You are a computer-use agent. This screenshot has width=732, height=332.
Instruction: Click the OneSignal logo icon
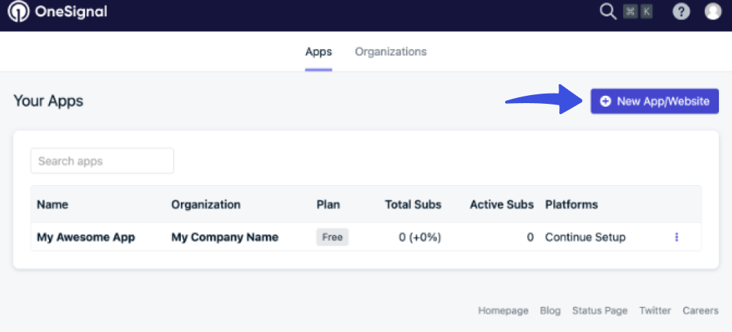(x=18, y=11)
